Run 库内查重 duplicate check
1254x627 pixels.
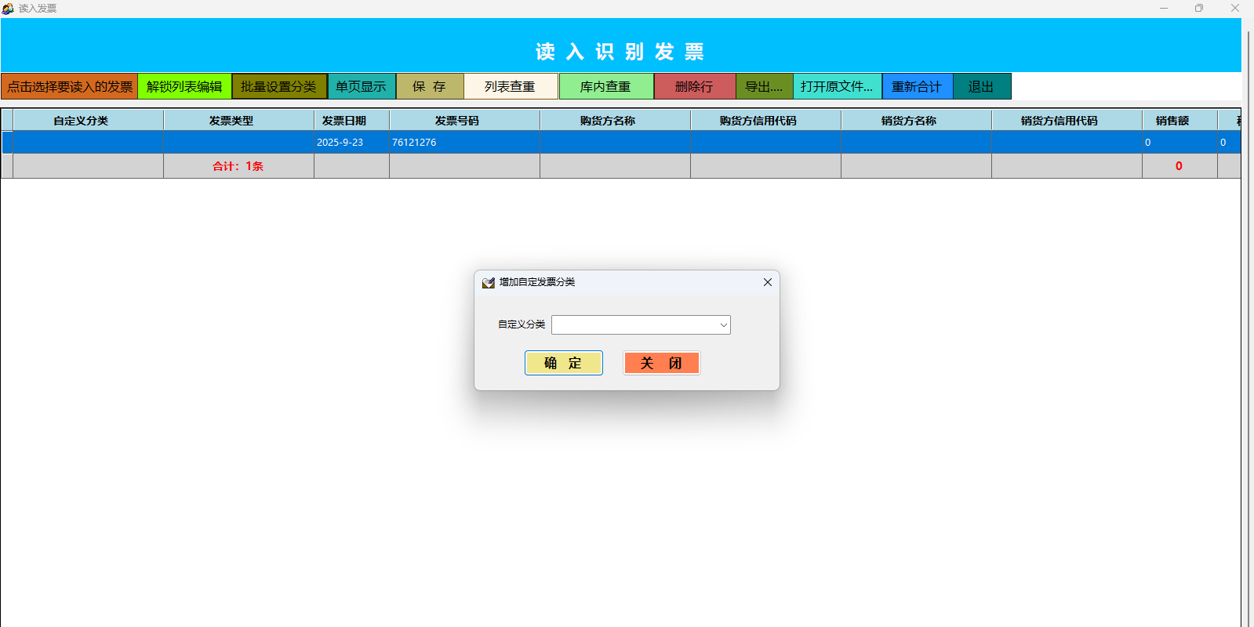pos(606,86)
